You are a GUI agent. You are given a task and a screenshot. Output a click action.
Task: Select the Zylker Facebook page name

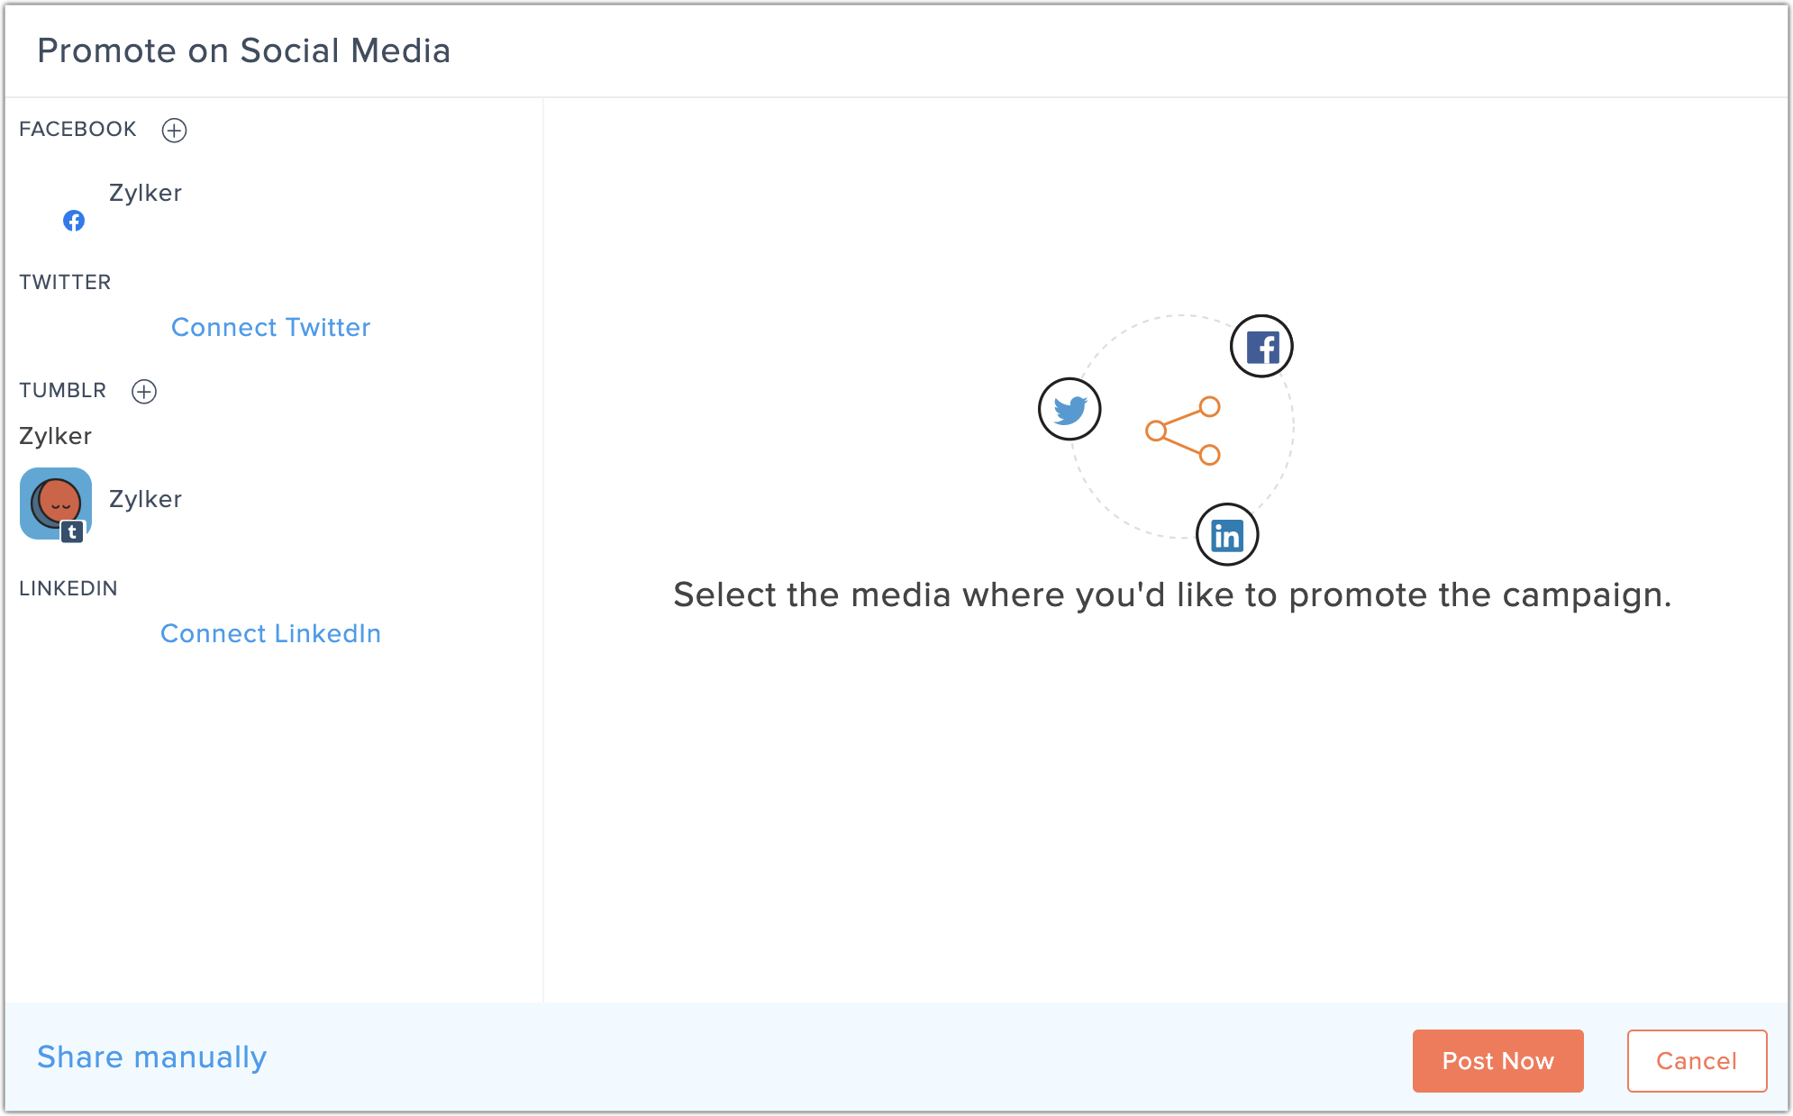[145, 193]
